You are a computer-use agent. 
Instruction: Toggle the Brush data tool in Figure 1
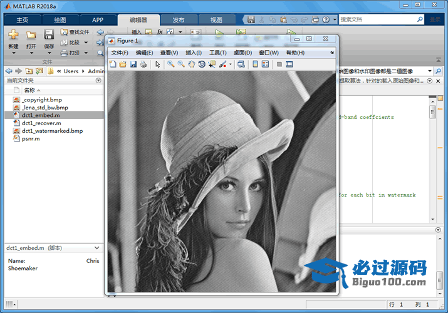click(222, 64)
